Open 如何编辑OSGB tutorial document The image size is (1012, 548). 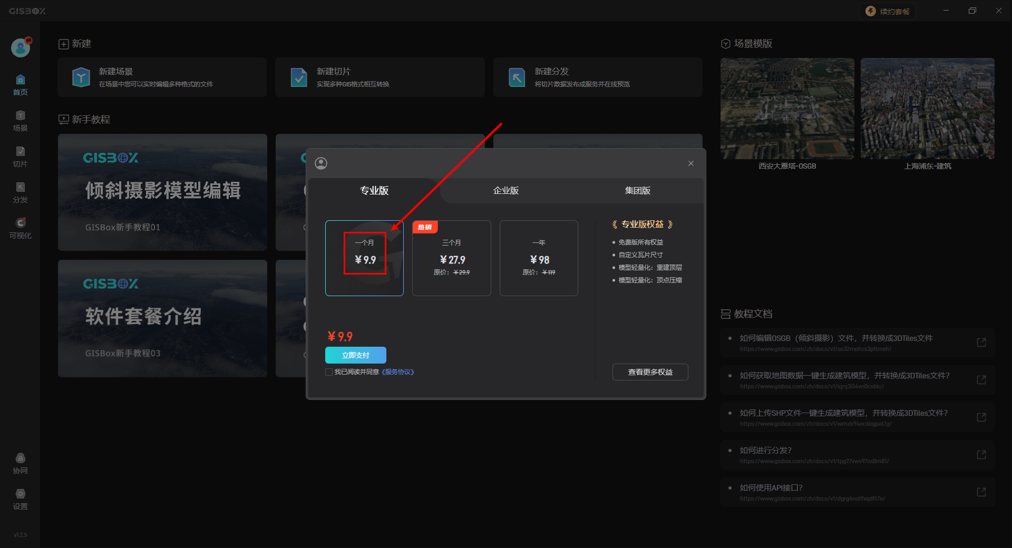[x=858, y=342]
